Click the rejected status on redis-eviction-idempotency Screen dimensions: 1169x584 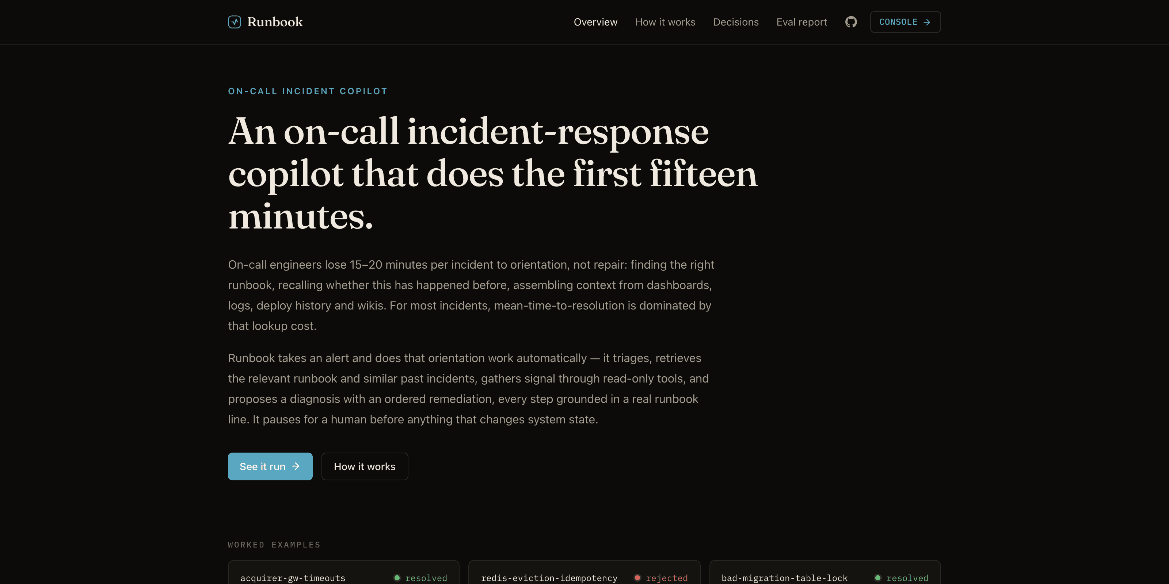point(661,578)
